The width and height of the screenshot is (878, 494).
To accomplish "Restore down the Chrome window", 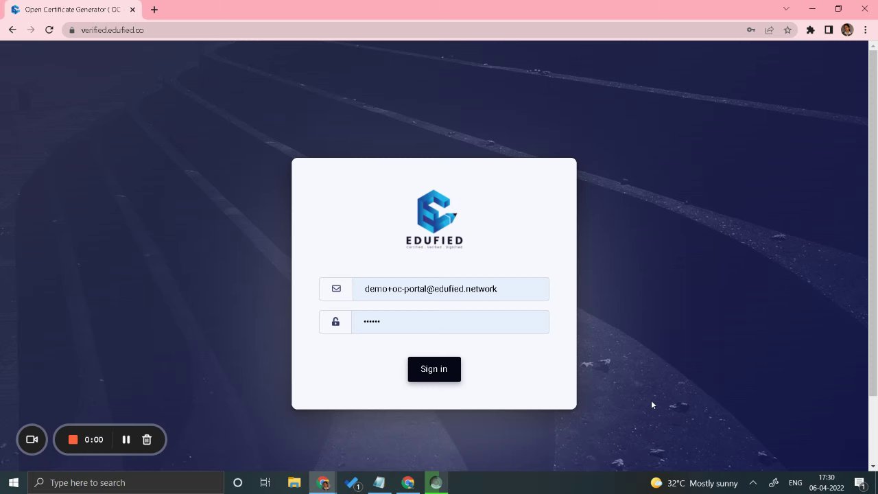I will click(x=838, y=9).
